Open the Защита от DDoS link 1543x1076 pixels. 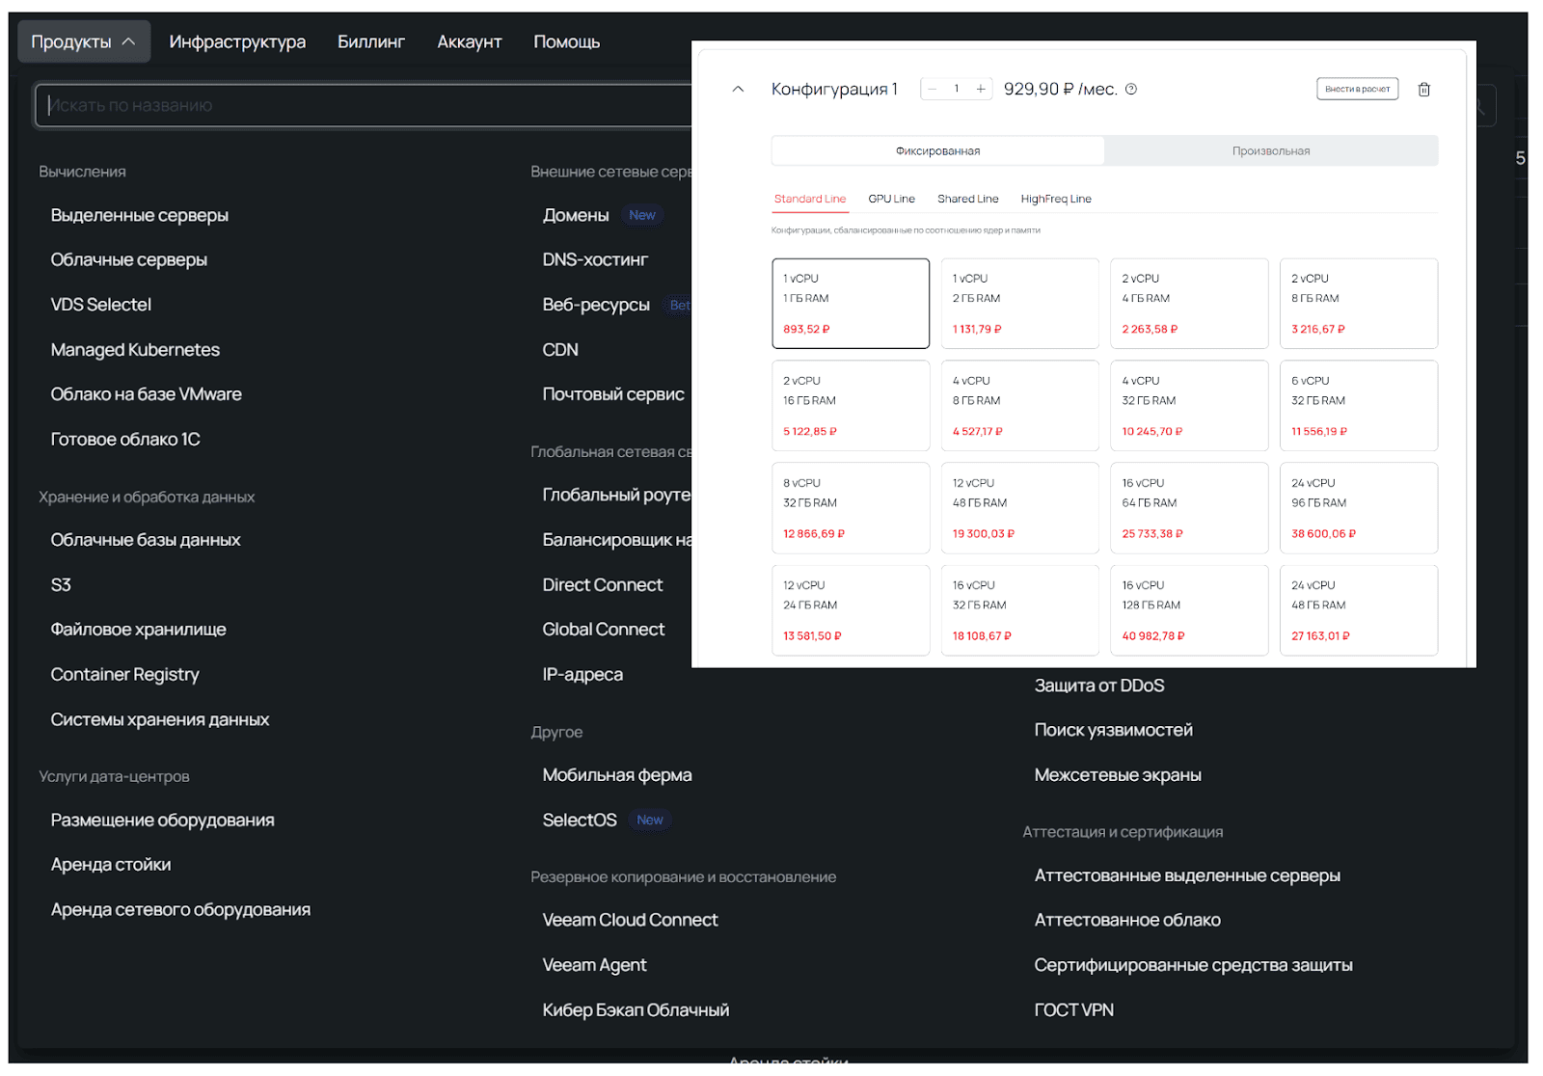(1098, 686)
